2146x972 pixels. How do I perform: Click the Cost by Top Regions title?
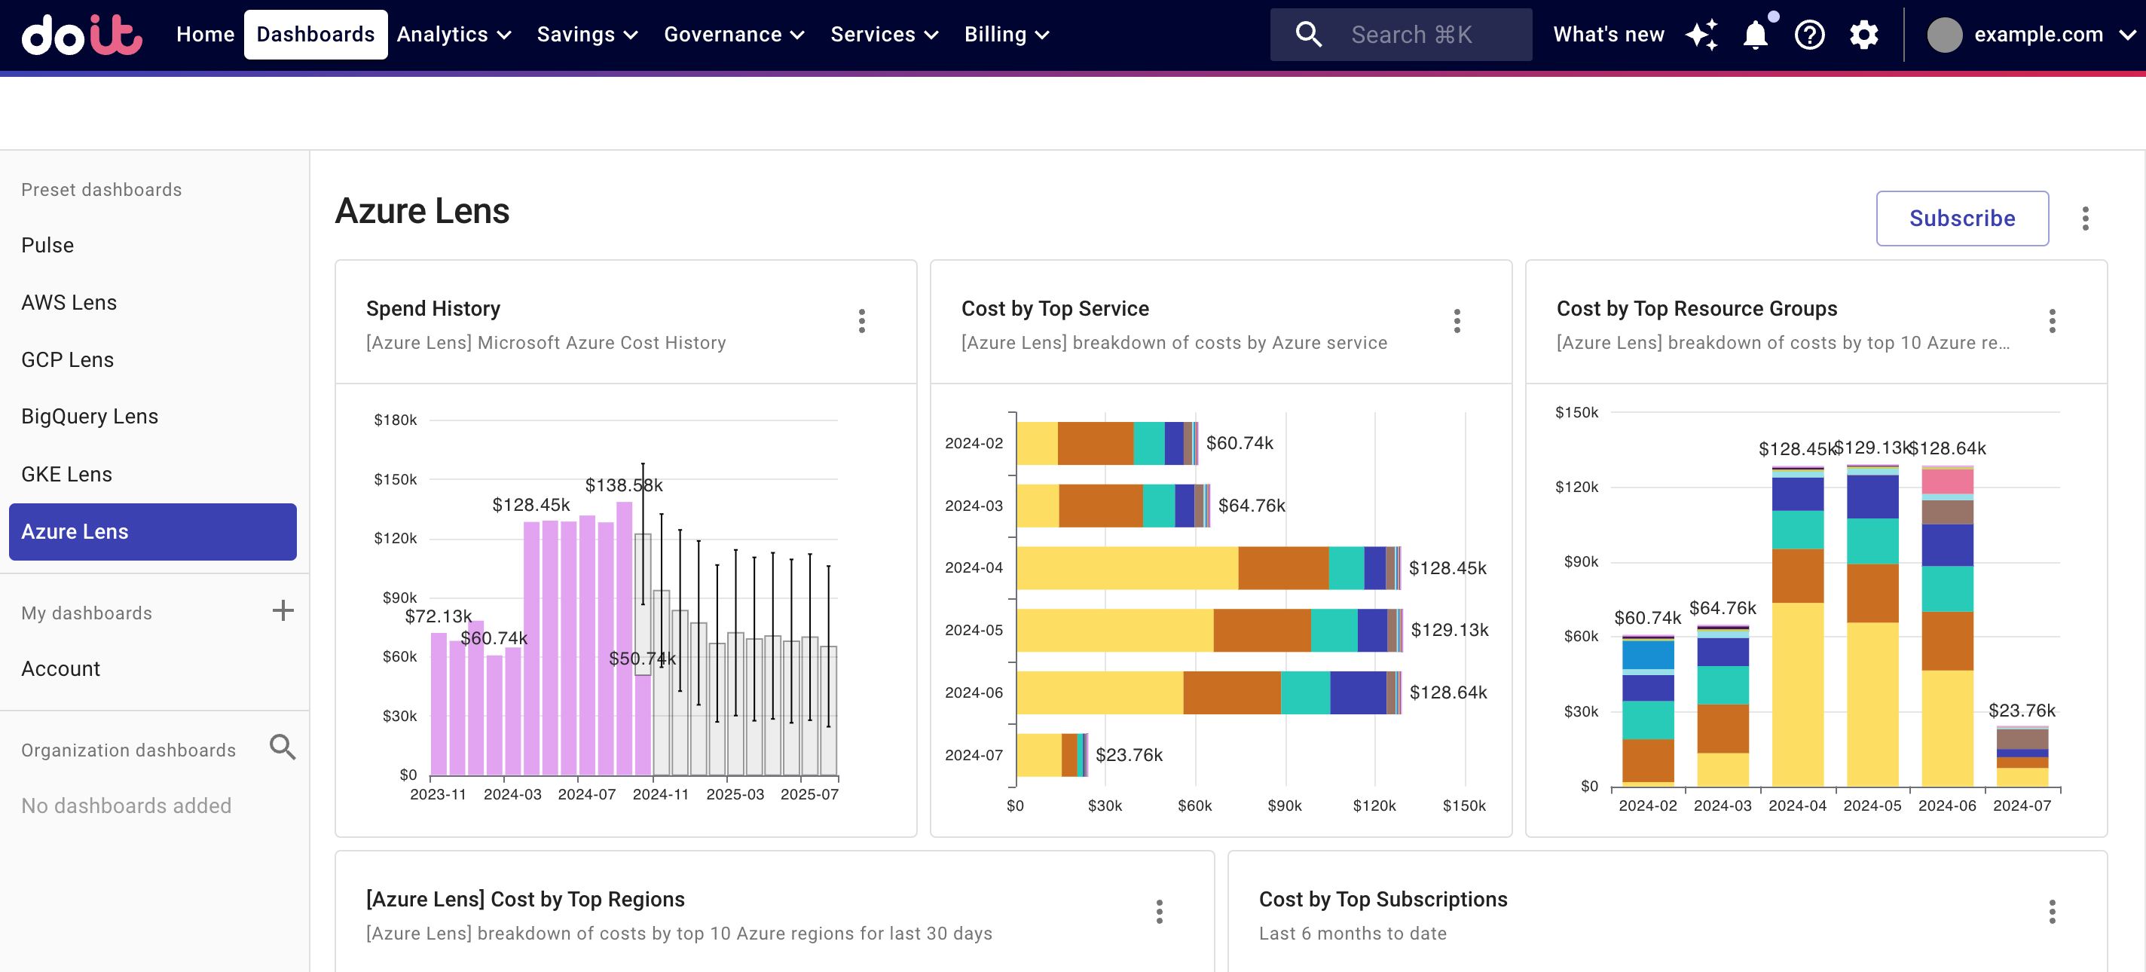pyautogui.click(x=525, y=900)
